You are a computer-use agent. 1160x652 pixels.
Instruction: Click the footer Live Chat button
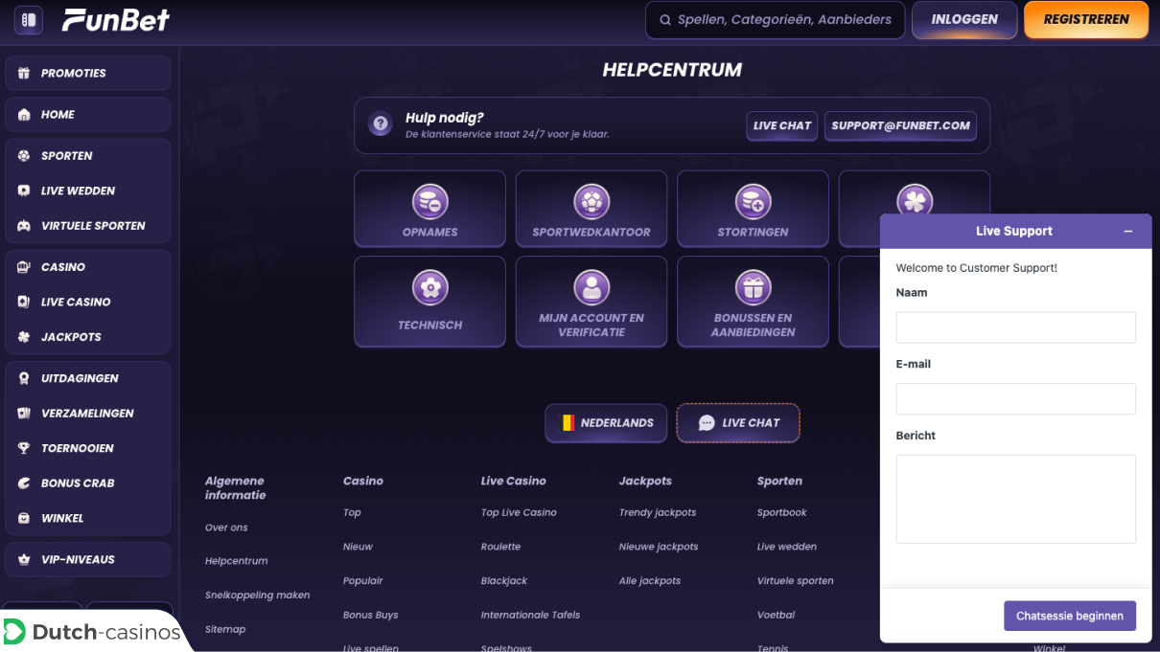(738, 423)
